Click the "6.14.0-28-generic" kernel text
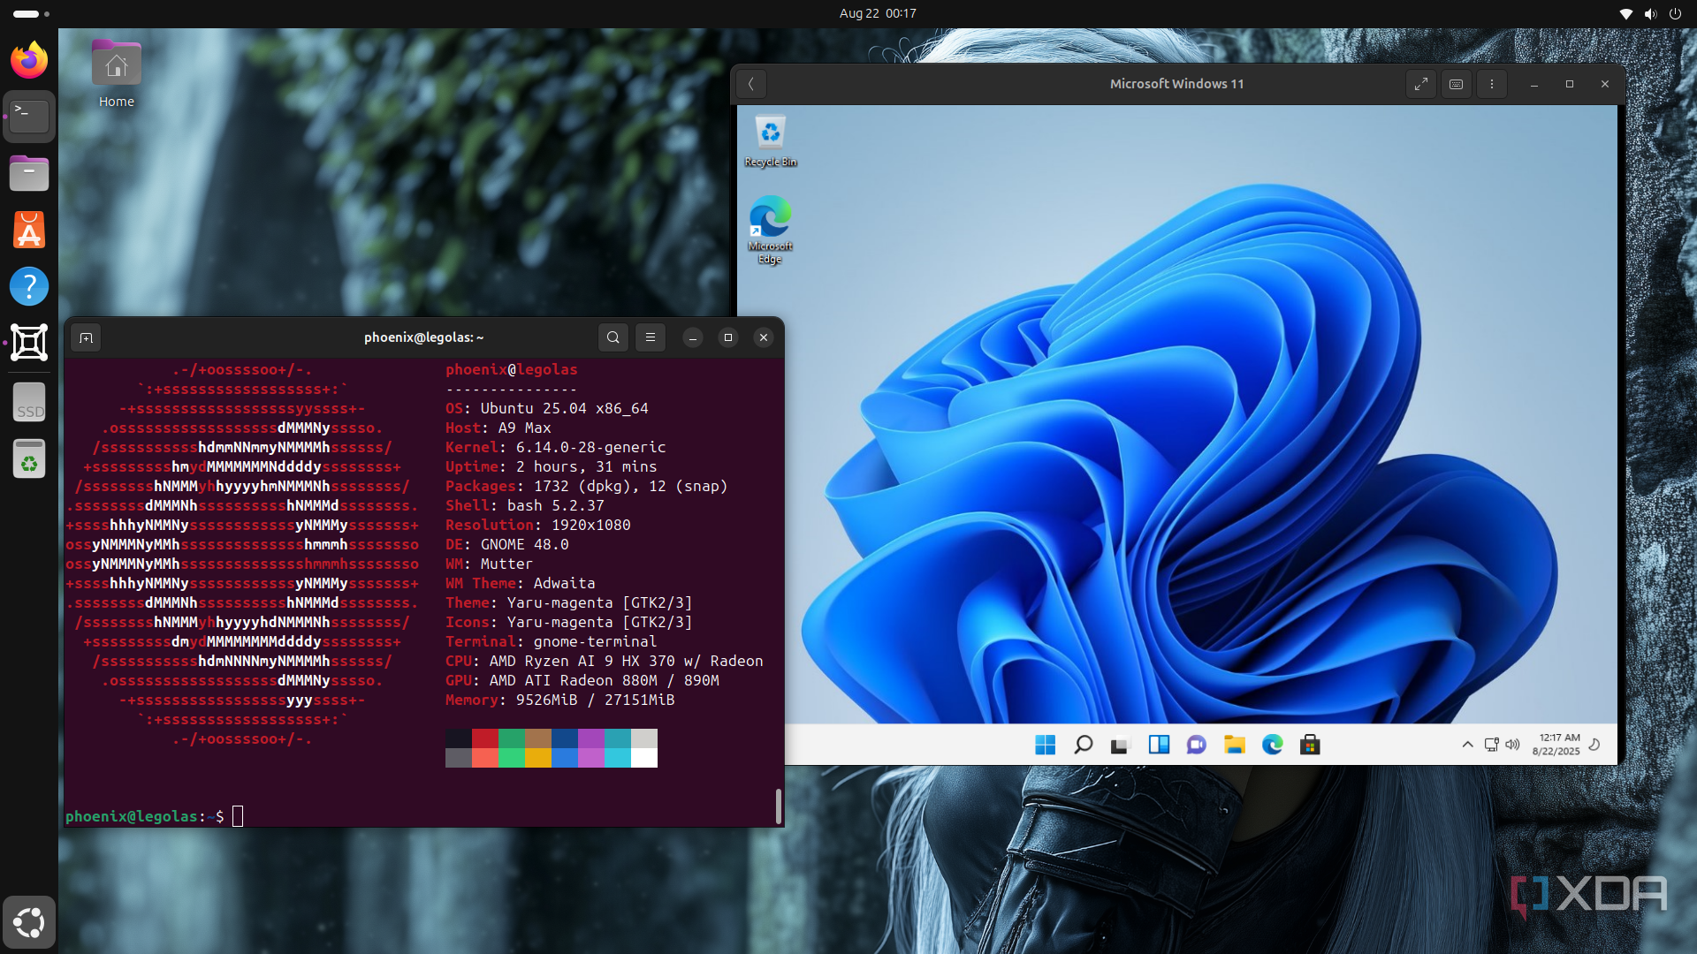The image size is (1697, 954). pos(591,447)
